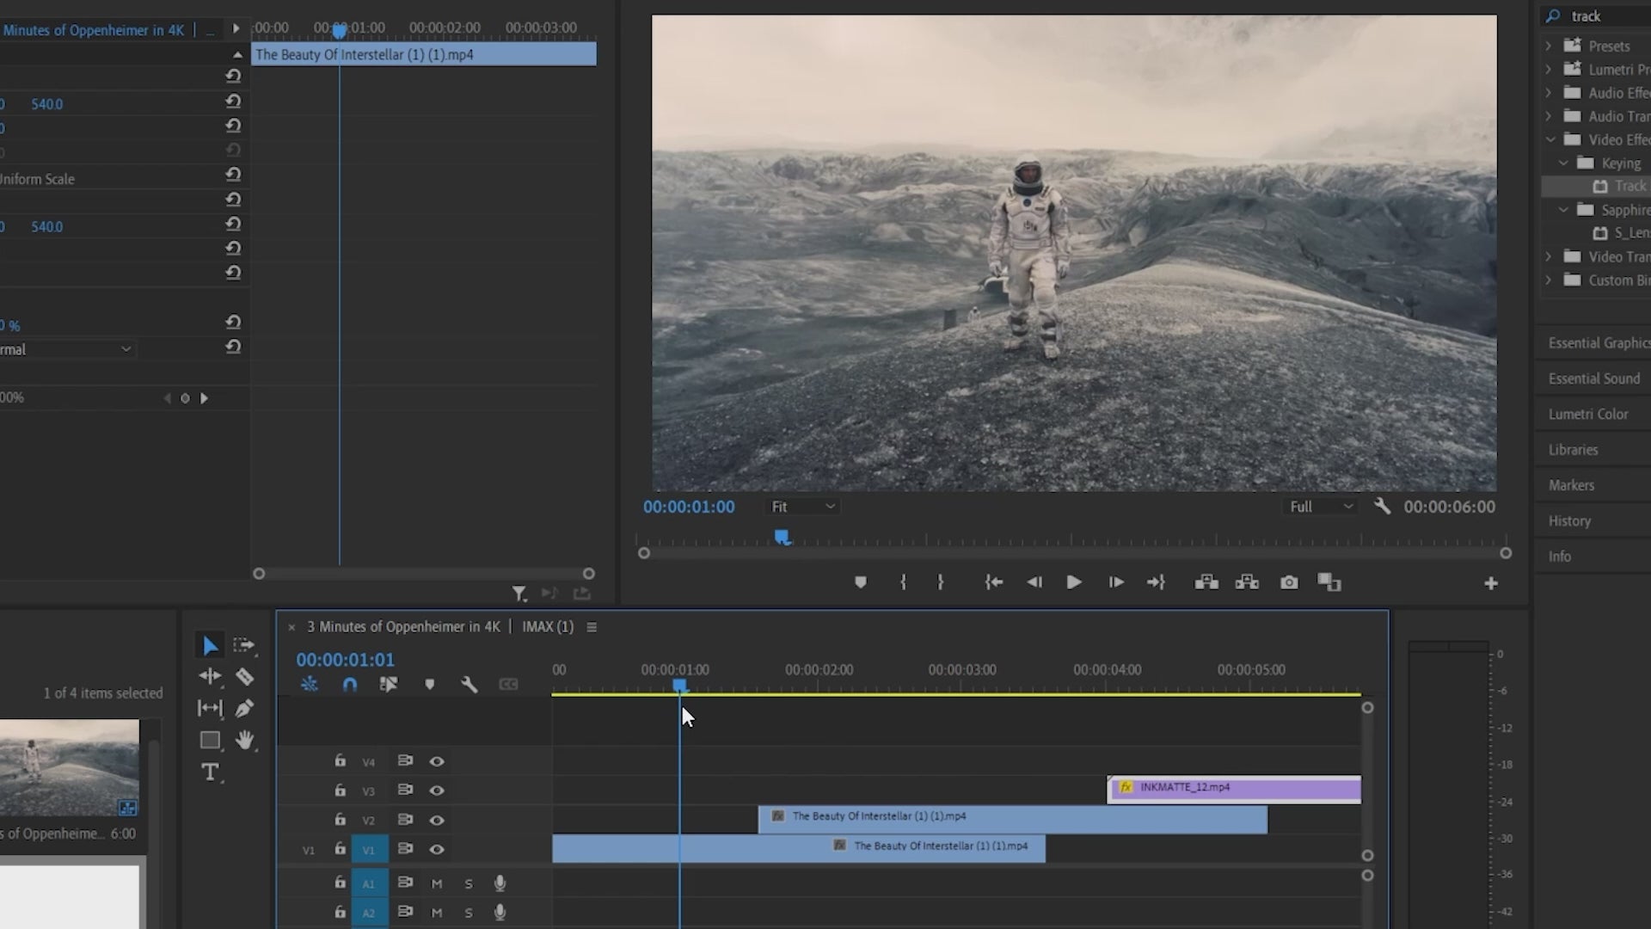
Task: Go to Out point
Action: point(1156,582)
